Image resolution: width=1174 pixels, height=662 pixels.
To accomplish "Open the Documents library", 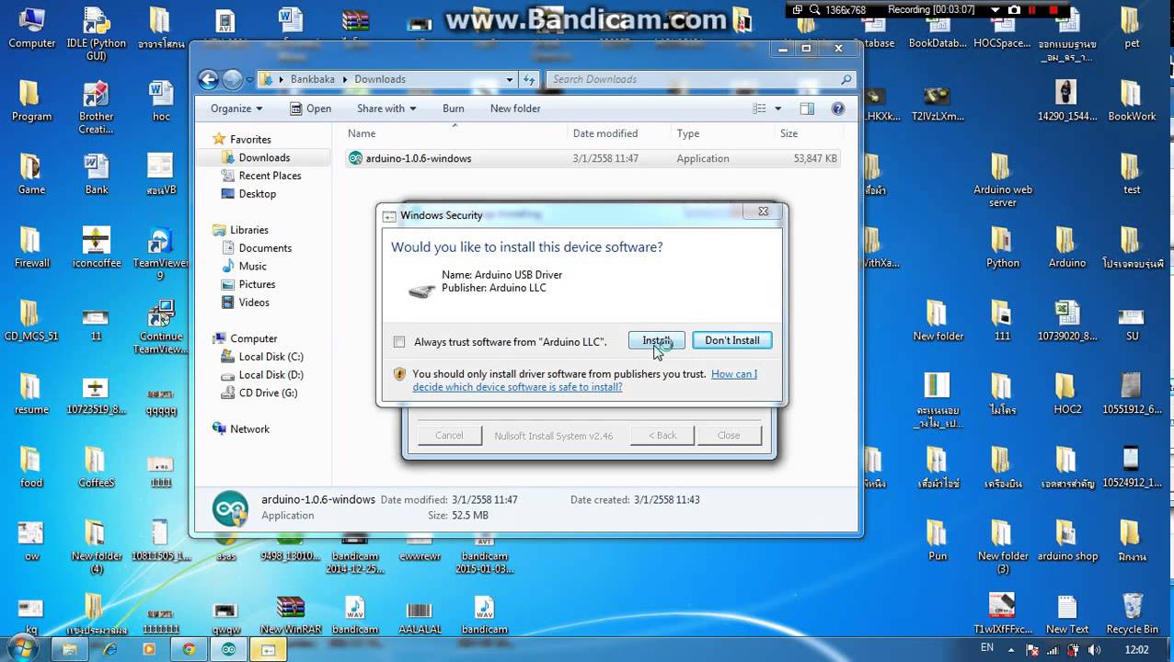I will 265,248.
